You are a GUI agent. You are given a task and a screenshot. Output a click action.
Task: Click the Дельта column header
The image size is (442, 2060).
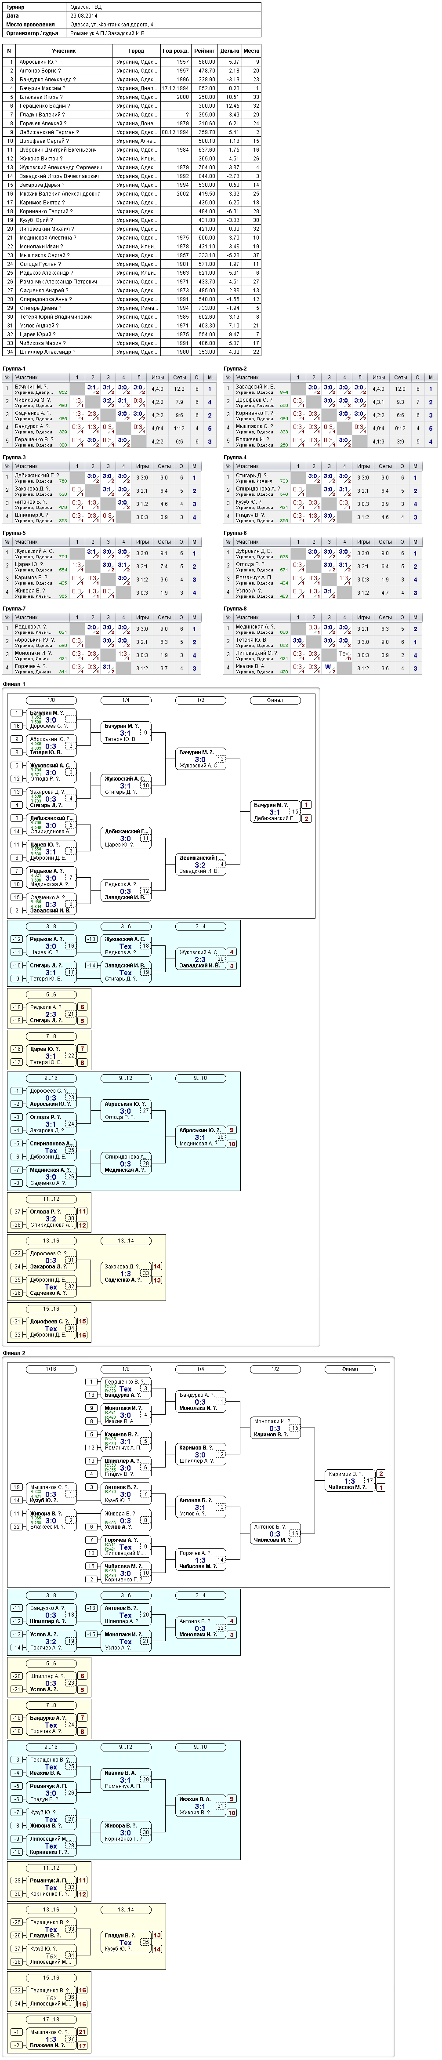tap(229, 51)
